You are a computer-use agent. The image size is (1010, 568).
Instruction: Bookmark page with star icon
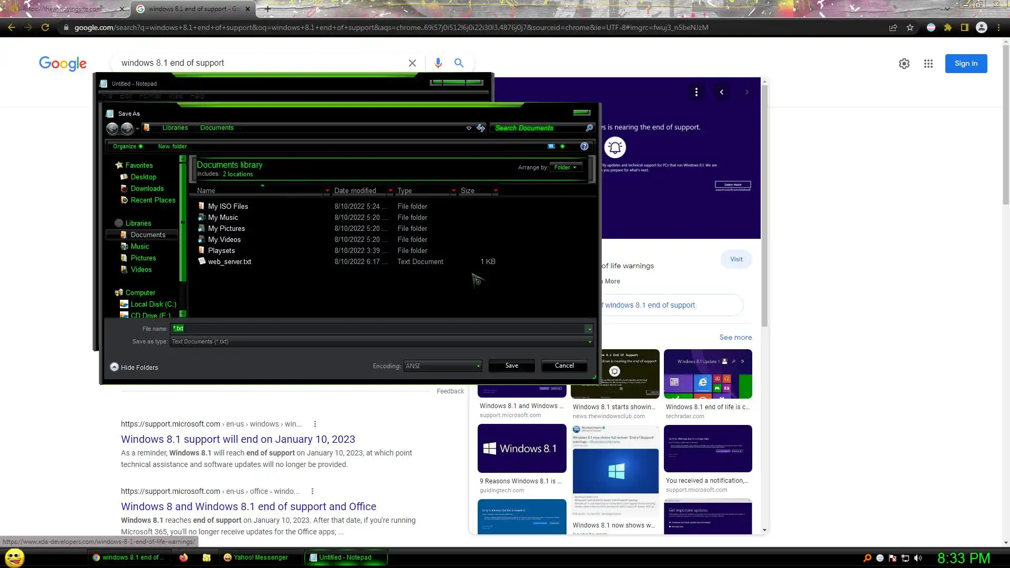tap(910, 28)
